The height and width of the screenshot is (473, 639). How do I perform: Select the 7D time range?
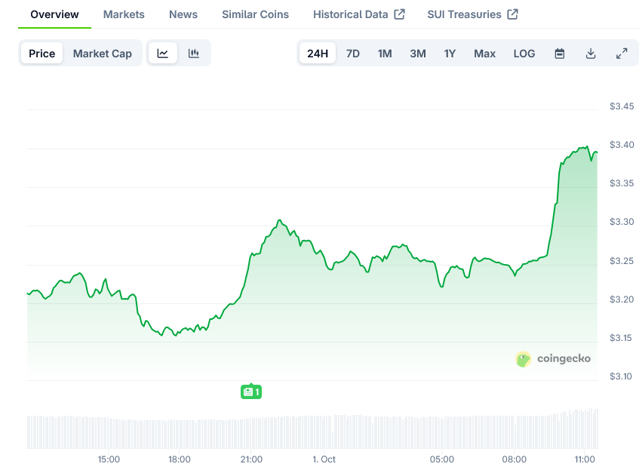353,54
